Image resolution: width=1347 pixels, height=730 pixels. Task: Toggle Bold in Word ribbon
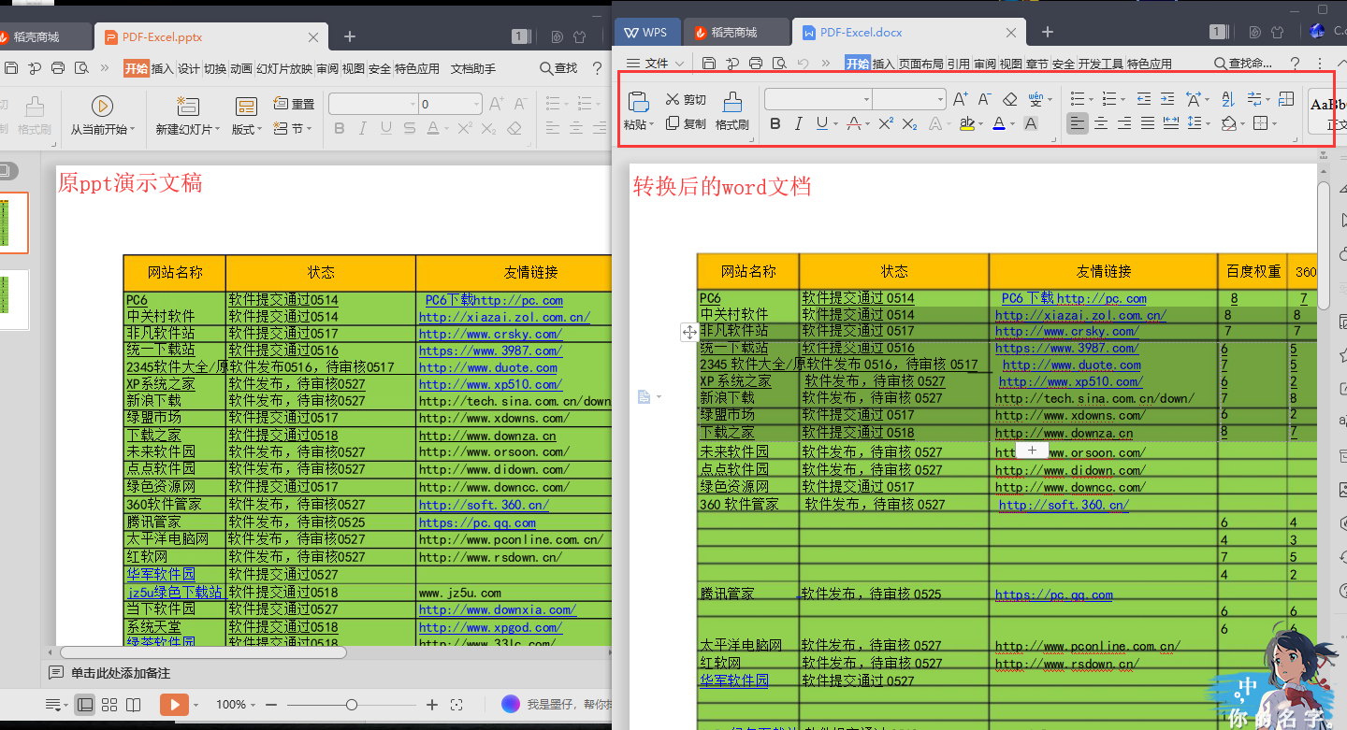775,123
